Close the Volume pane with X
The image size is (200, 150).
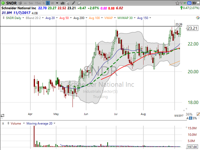[x=3, y=123]
